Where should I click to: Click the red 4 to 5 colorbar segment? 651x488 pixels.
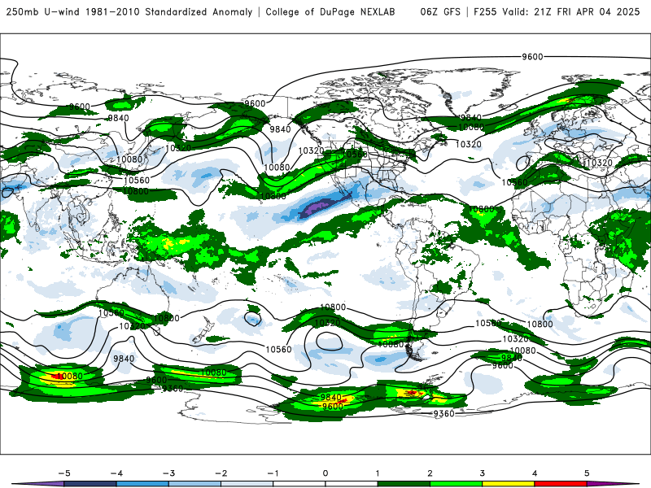[x=561, y=484]
